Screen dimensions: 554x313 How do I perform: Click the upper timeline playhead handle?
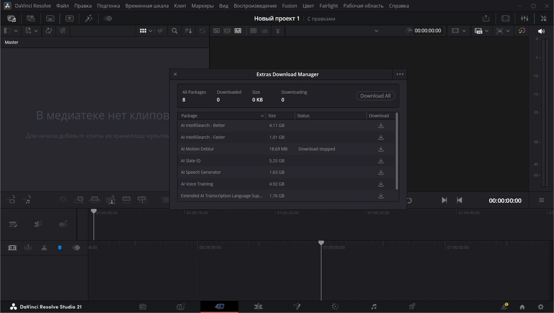[94, 211]
